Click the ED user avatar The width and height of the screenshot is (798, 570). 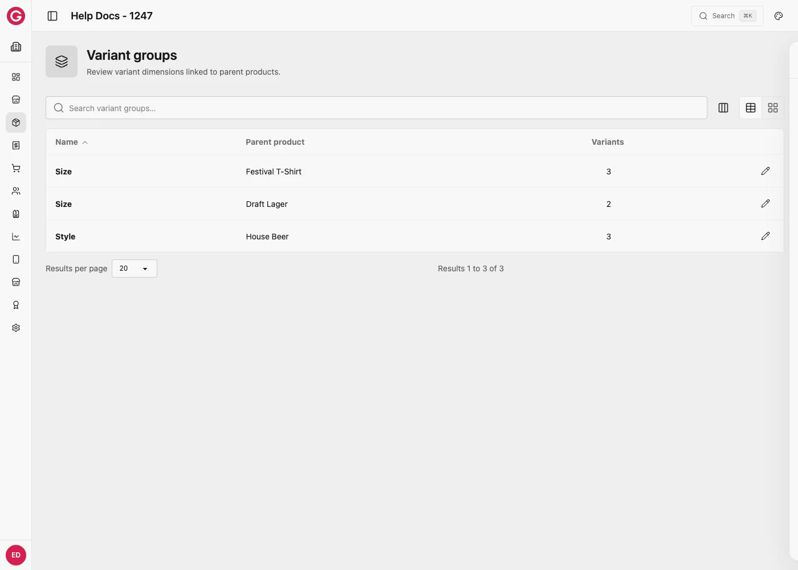click(x=16, y=555)
